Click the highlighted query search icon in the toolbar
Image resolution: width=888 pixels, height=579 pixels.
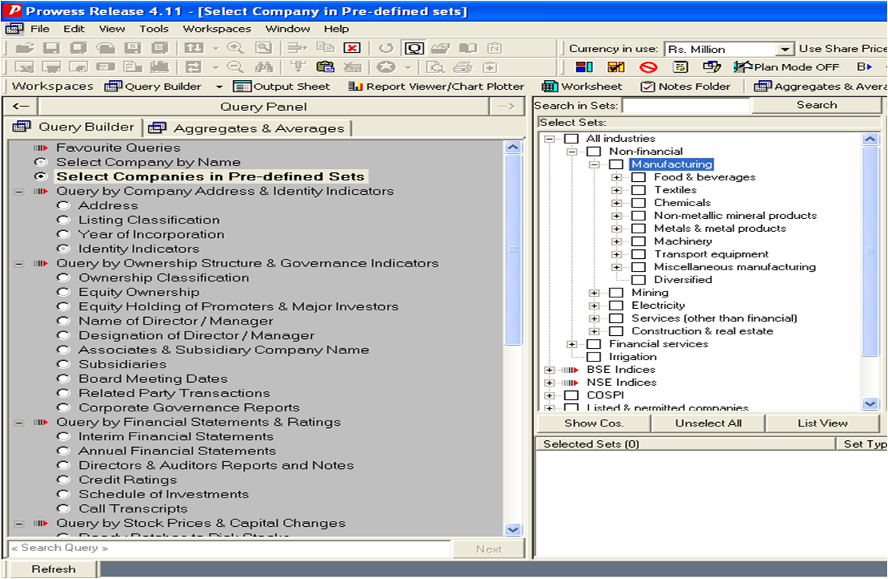pyautogui.click(x=412, y=47)
